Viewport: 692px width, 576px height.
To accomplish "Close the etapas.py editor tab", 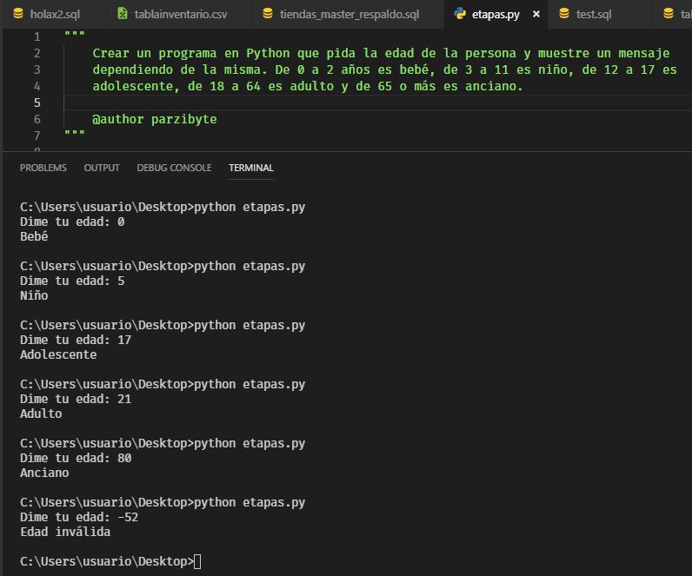I will 536,15.
